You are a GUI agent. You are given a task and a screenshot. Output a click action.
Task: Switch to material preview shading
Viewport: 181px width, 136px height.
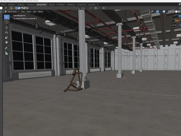click(x=179, y=12)
